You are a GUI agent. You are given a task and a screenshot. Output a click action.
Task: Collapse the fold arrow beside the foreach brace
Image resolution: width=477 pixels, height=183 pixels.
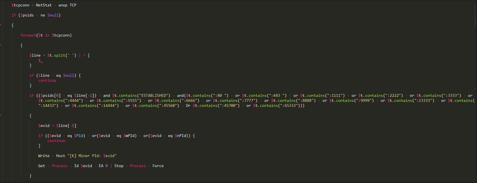coord(1,45)
